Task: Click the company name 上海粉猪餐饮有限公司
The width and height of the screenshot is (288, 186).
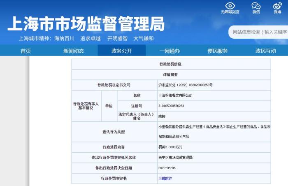Action: click(x=175, y=95)
